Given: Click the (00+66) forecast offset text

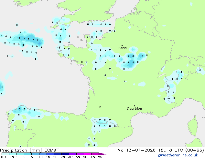Looking at the screenshot, I should (x=195, y=150).
